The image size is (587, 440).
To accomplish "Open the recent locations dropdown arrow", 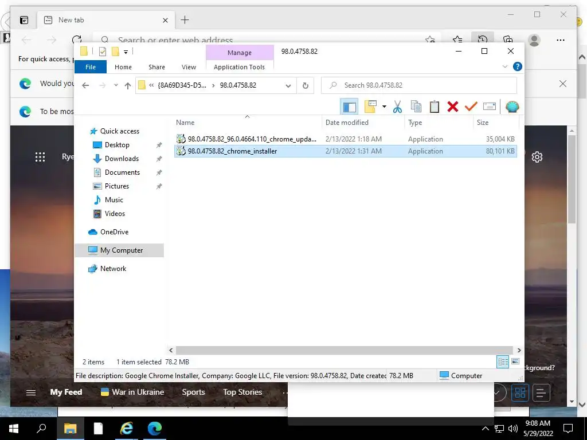I will click(x=116, y=85).
